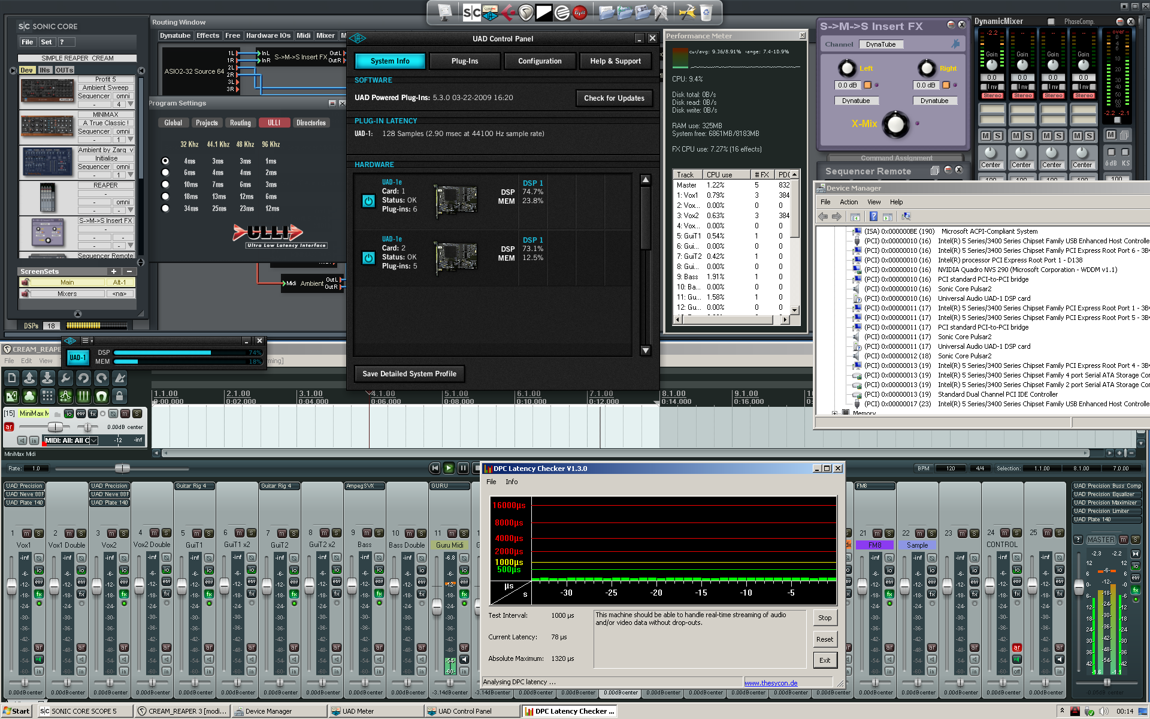Select the Routing tab in Program Settings
Image resolution: width=1150 pixels, height=719 pixels.
tap(240, 123)
